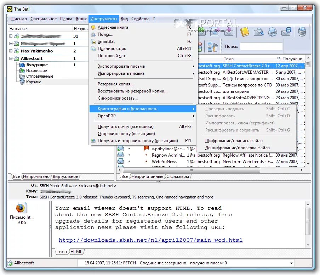Select the Корзина folder
Viewport: 320px width, 275px height.
(x=34, y=82)
